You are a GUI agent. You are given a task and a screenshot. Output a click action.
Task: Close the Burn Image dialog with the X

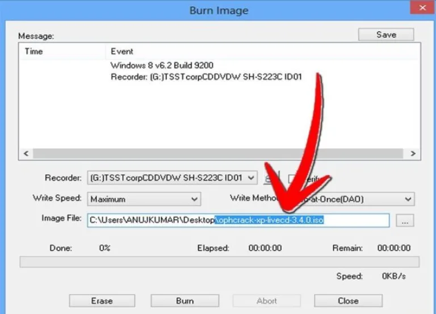pos(422,7)
